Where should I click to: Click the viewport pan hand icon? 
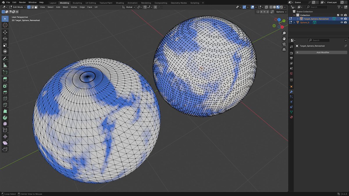click(284, 39)
